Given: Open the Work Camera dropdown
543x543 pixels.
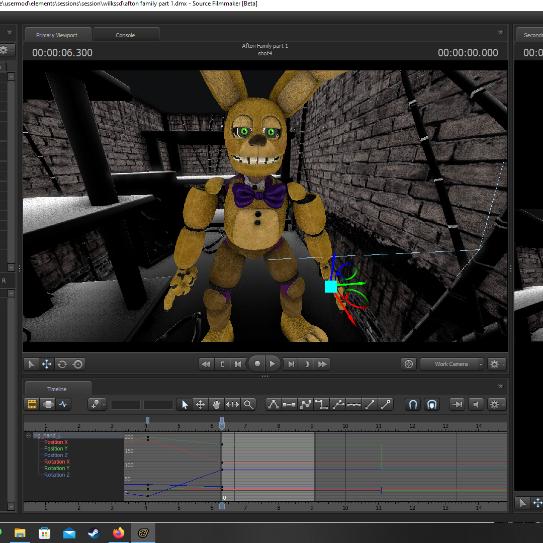Looking at the screenshot, I should (x=452, y=364).
